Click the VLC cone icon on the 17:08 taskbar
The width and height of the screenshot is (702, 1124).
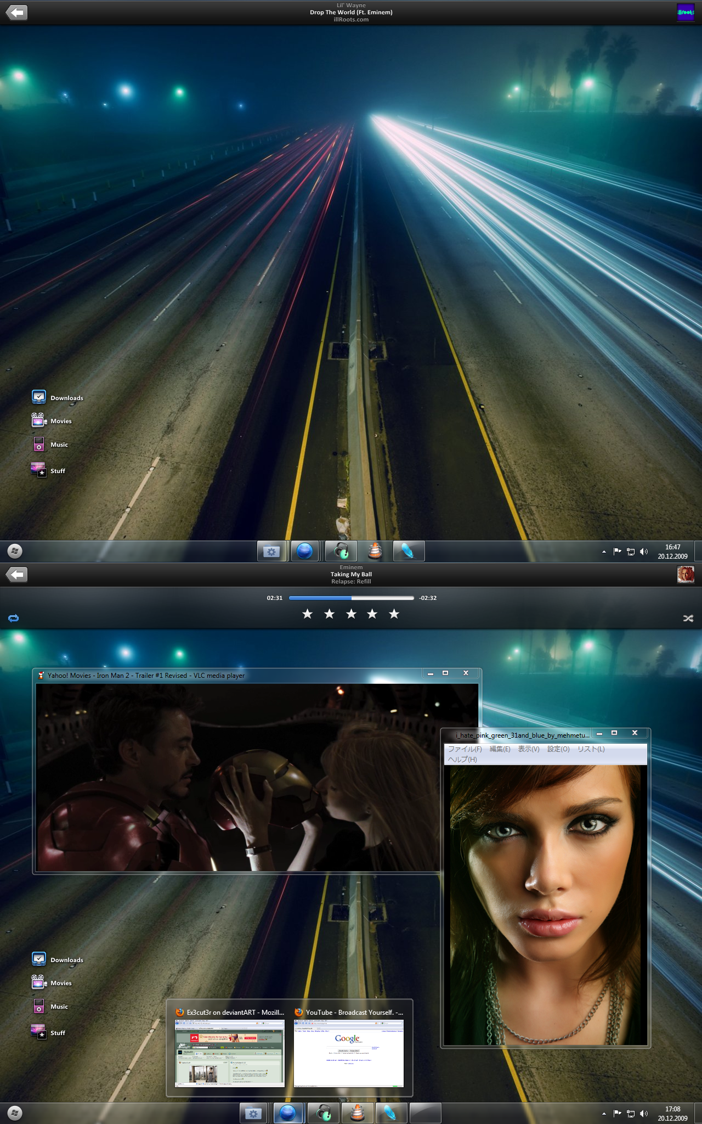358,1114
